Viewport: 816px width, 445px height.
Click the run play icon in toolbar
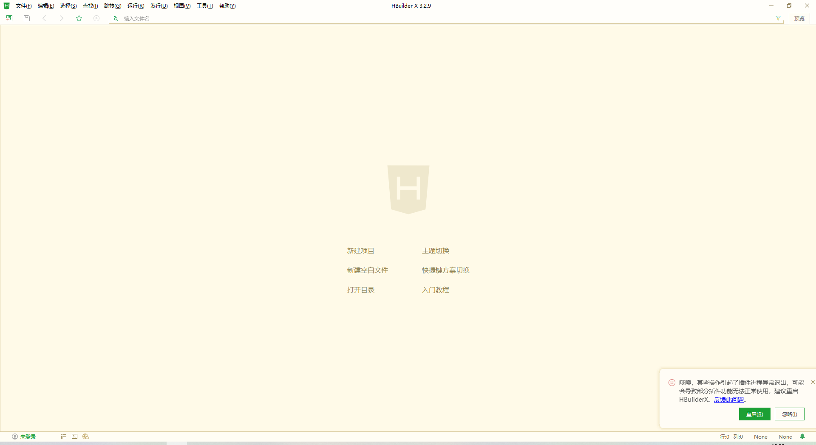coord(96,18)
